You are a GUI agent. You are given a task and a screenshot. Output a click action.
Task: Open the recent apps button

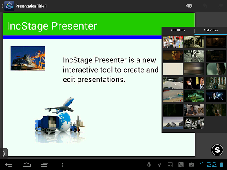coord(44,165)
